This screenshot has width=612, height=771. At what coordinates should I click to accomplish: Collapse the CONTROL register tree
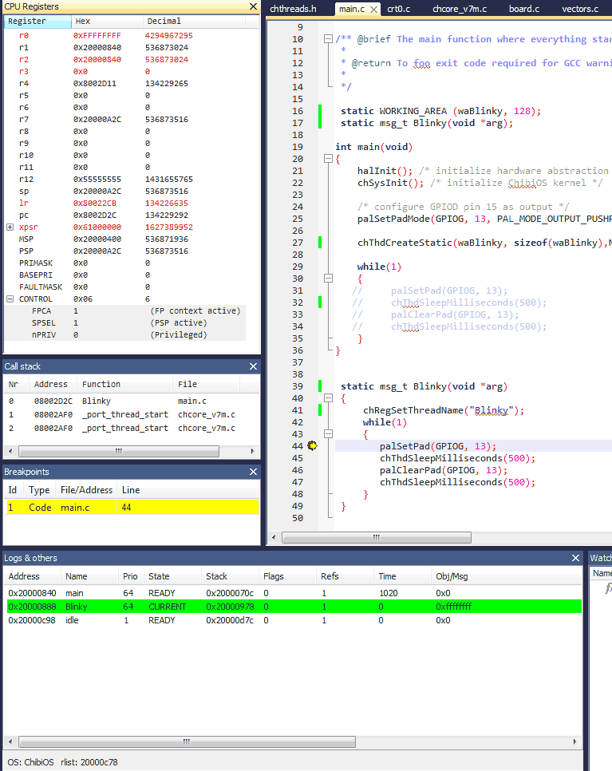click(x=10, y=299)
